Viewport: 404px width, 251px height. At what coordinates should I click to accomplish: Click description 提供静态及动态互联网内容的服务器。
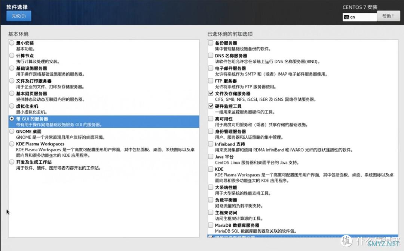(x=50, y=100)
